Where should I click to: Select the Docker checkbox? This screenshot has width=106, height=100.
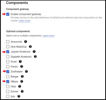8,92
